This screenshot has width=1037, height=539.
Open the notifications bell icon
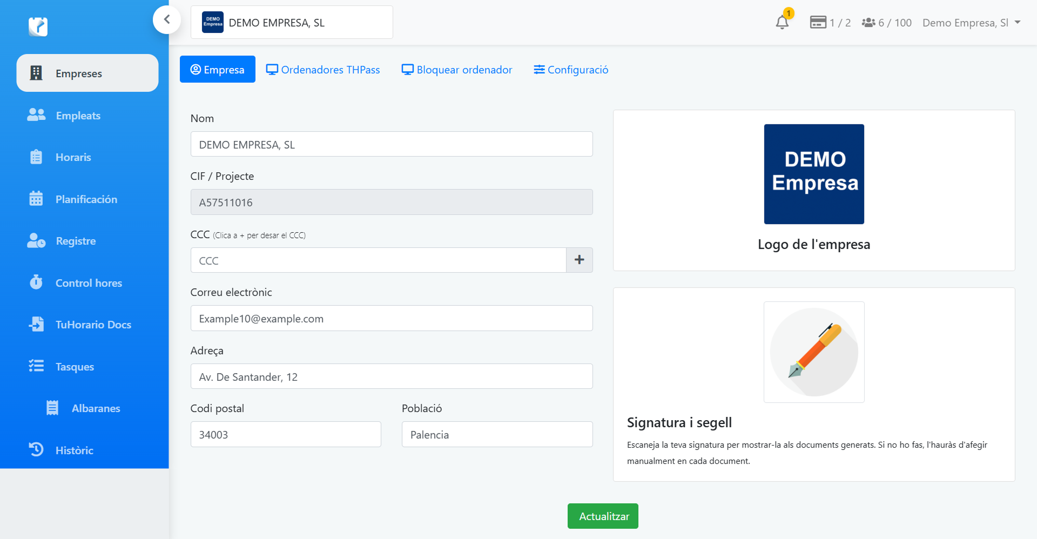point(782,22)
